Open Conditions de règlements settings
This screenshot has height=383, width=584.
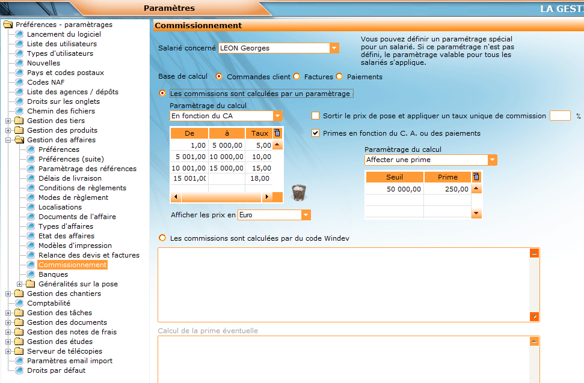(82, 188)
